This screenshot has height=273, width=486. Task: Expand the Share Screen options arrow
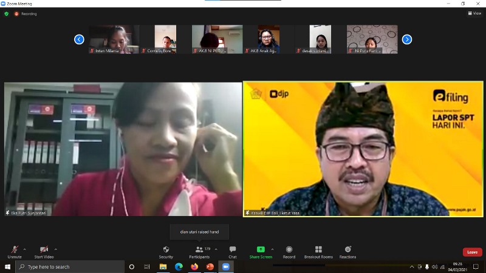(272, 249)
